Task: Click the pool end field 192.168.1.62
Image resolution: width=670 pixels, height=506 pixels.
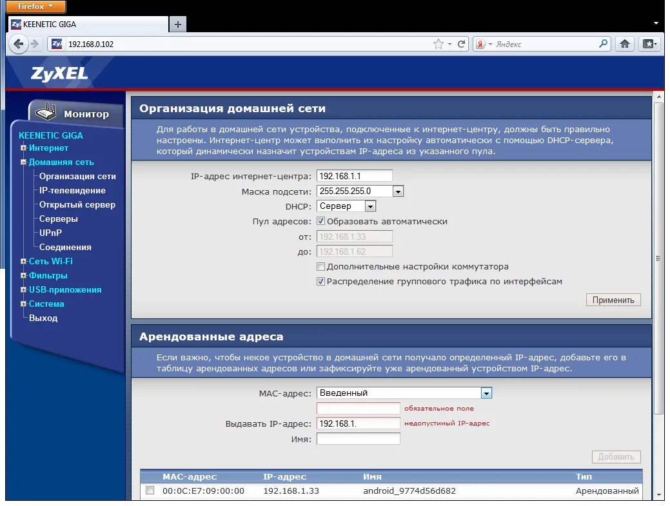Action: (354, 251)
